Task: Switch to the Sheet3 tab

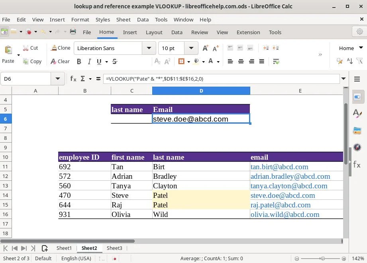Action: [114, 248]
